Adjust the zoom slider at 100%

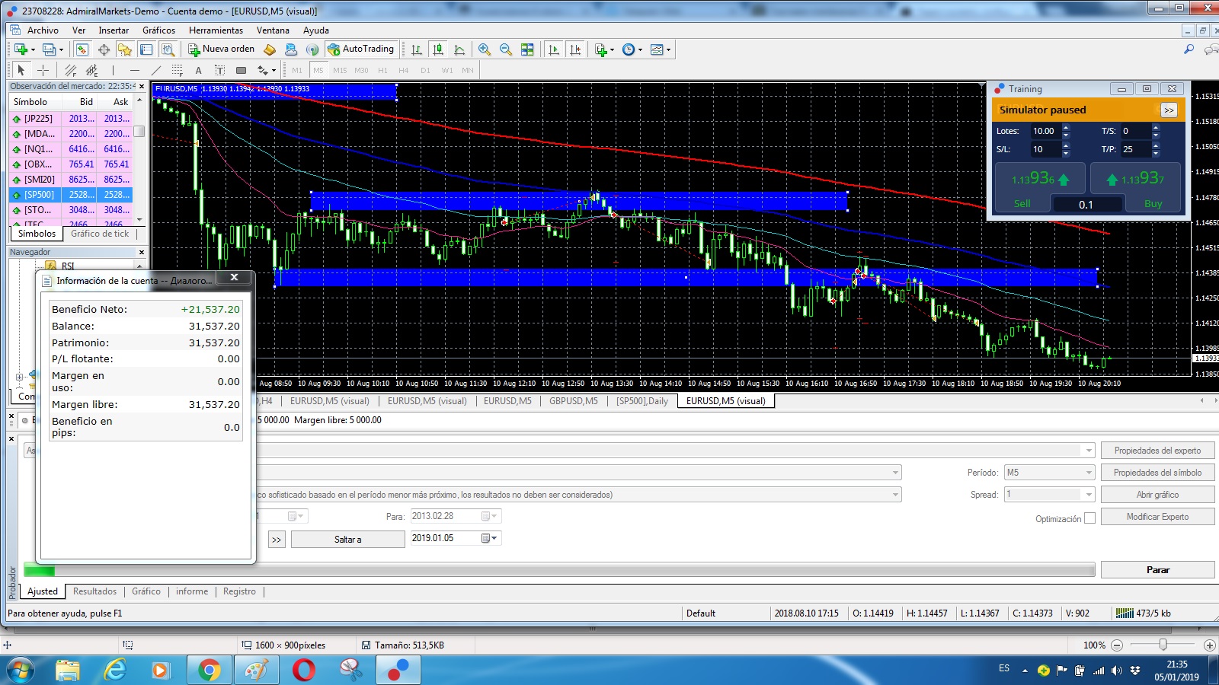coord(1163,645)
